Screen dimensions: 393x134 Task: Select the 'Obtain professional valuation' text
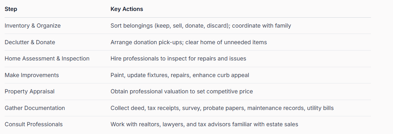(182, 92)
